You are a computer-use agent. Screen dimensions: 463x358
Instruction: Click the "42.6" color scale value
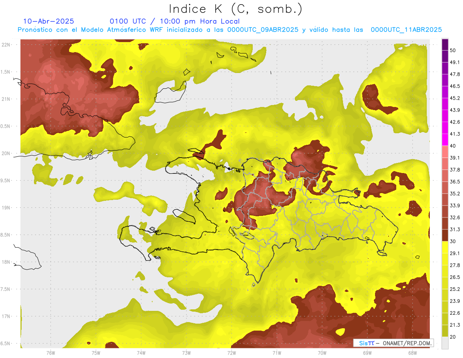point(455,122)
